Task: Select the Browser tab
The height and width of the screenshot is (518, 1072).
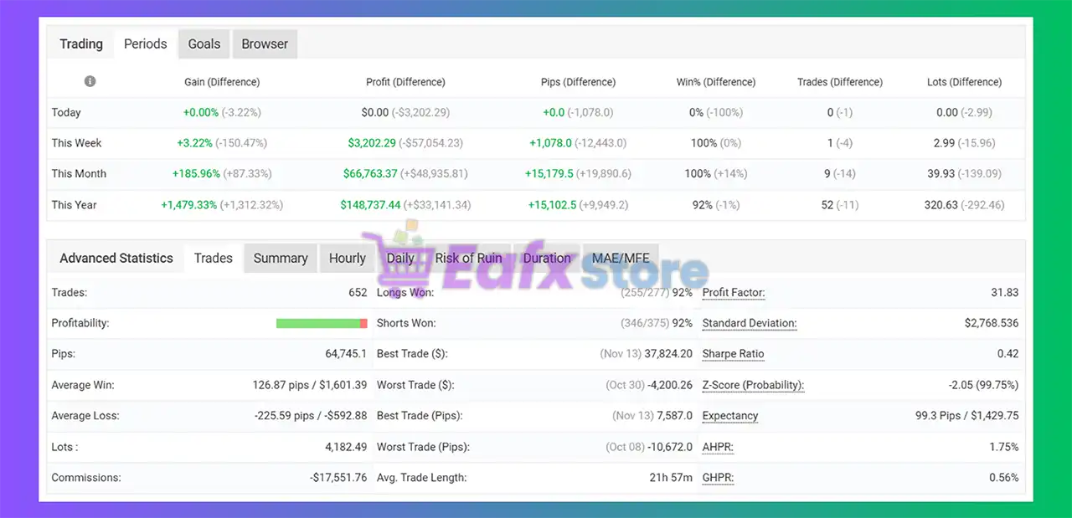Action: [265, 44]
